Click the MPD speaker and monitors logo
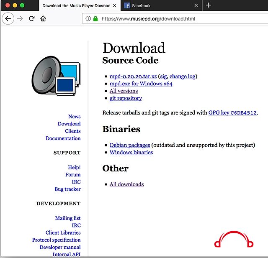The image size is (268, 258). coord(56,76)
